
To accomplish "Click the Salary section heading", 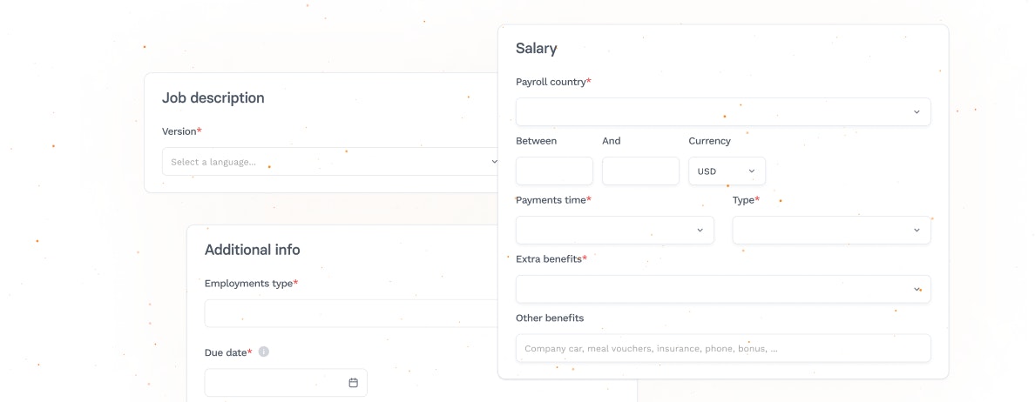I will point(537,49).
